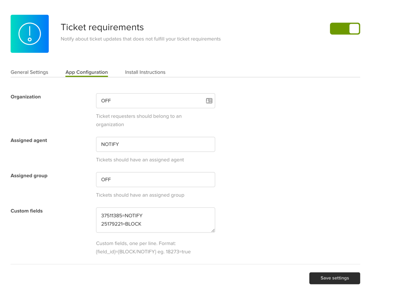Open the Install Instructions tab
The image size is (398, 298).
[145, 72]
